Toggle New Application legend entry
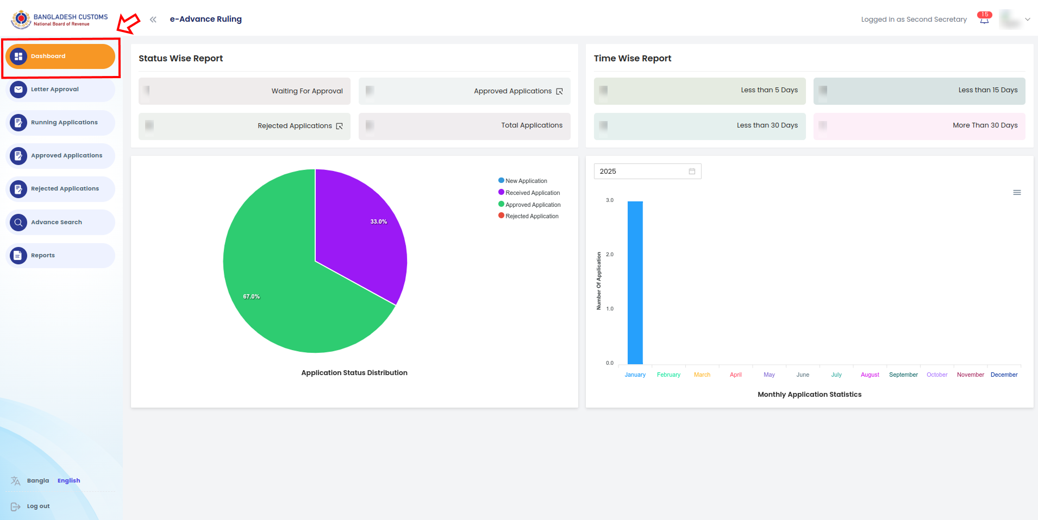The width and height of the screenshot is (1038, 520). [x=523, y=181]
